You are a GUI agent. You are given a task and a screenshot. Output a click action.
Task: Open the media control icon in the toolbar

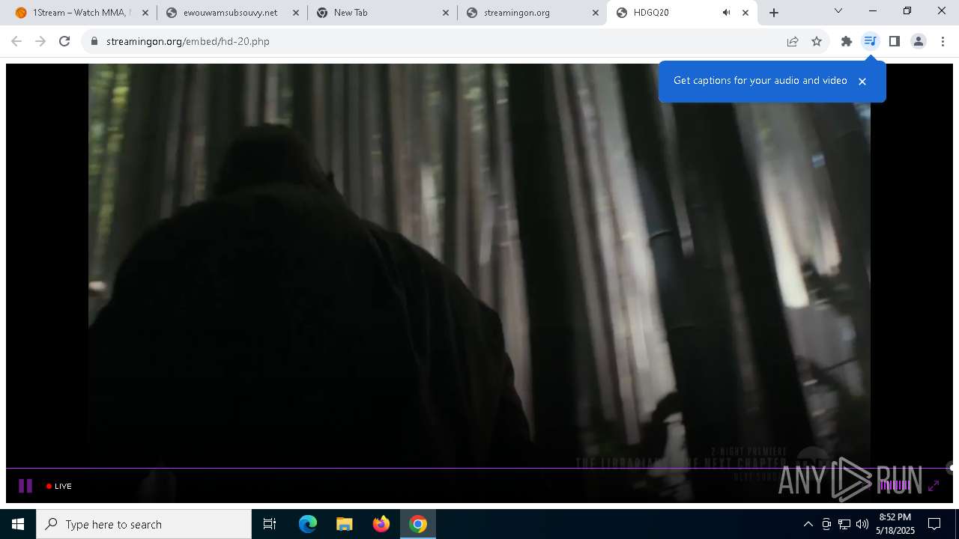pos(870,41)
